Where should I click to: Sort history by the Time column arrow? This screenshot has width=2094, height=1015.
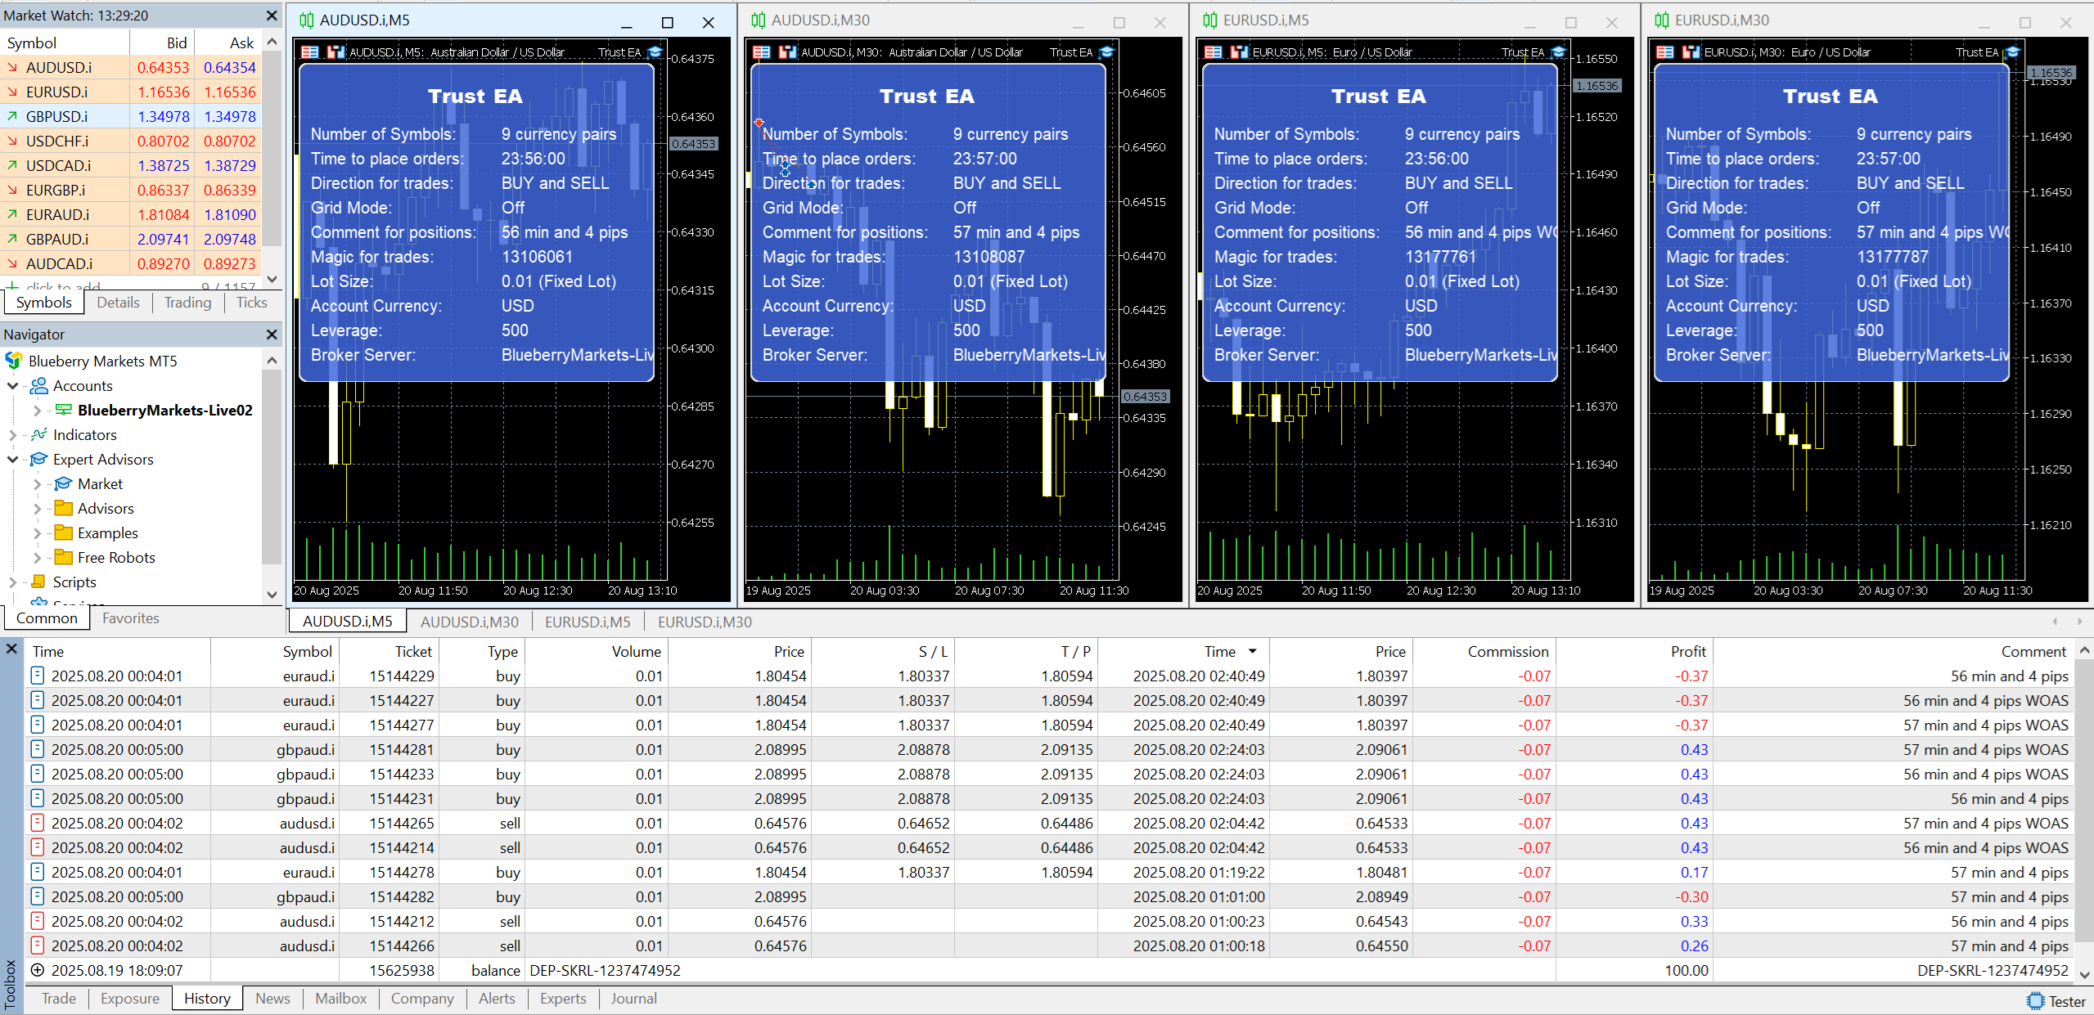(1252, 651)
